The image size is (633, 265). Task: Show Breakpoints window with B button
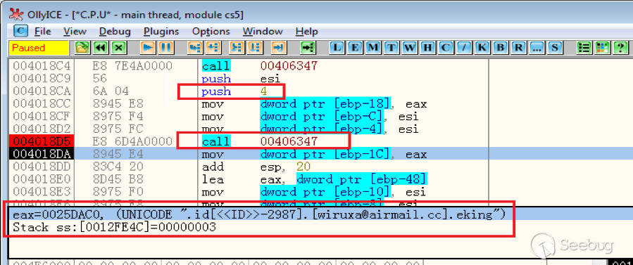(500, 48)
